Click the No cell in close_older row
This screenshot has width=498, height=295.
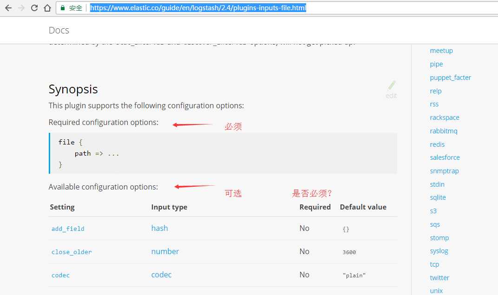point(304,251)
